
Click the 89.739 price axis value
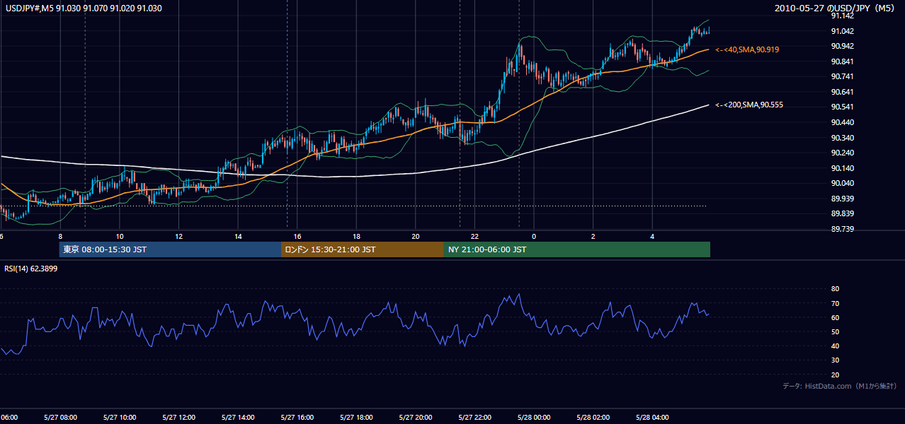842,229
